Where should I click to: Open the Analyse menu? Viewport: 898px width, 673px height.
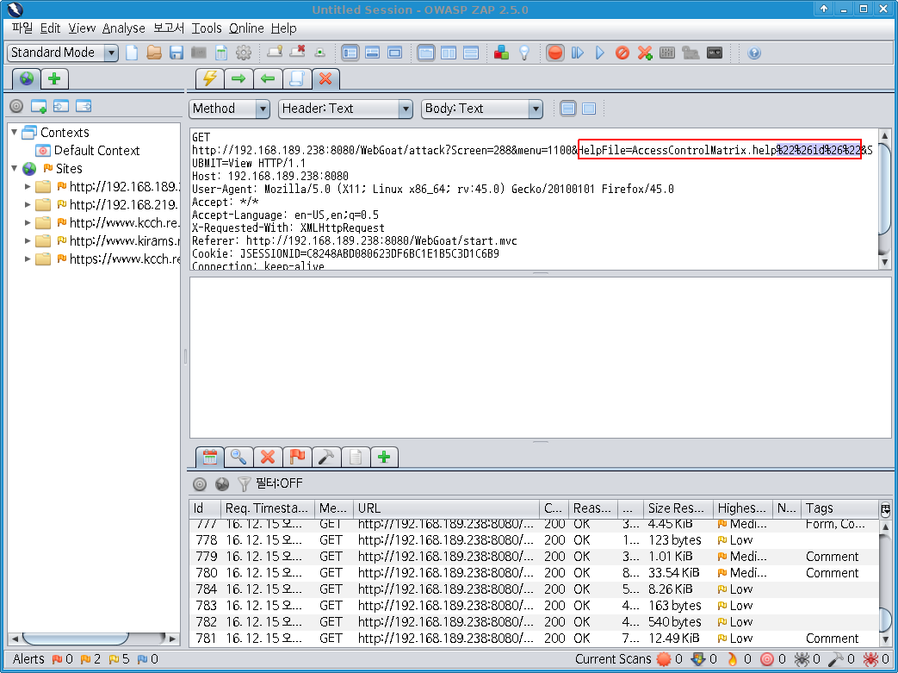(x=124, y=28)
